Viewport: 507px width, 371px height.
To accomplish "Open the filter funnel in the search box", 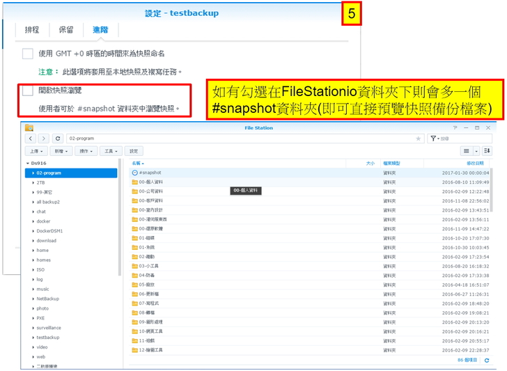I will click(433, 139).
